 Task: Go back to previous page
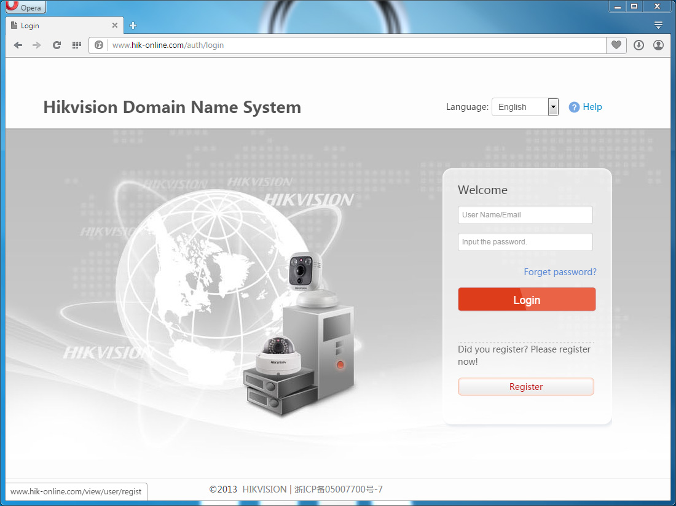(18, 45)
